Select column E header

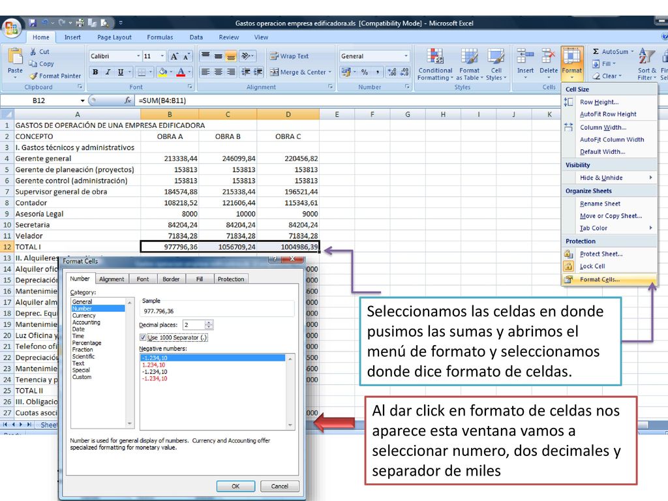(337, 114)
